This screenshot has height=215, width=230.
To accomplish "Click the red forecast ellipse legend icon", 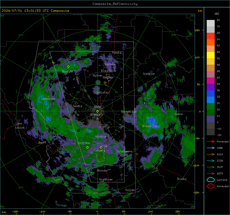I will coord(211,186).
